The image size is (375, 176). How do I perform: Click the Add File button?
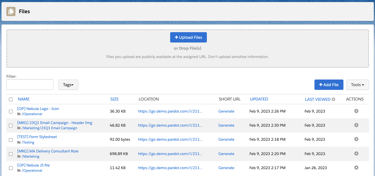pyautogui.click(x=329, y=85)
